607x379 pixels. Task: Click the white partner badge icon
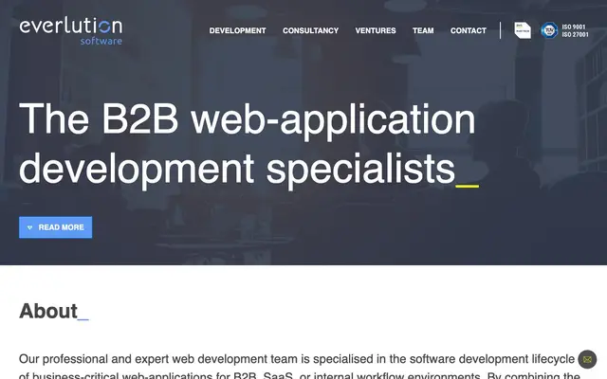click(x=523, y=30)
